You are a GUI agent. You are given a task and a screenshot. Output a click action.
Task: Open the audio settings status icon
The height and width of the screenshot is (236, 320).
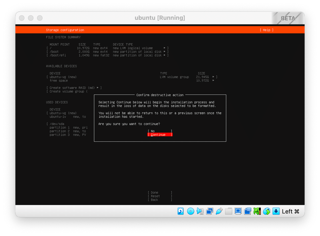coord(200,211)
